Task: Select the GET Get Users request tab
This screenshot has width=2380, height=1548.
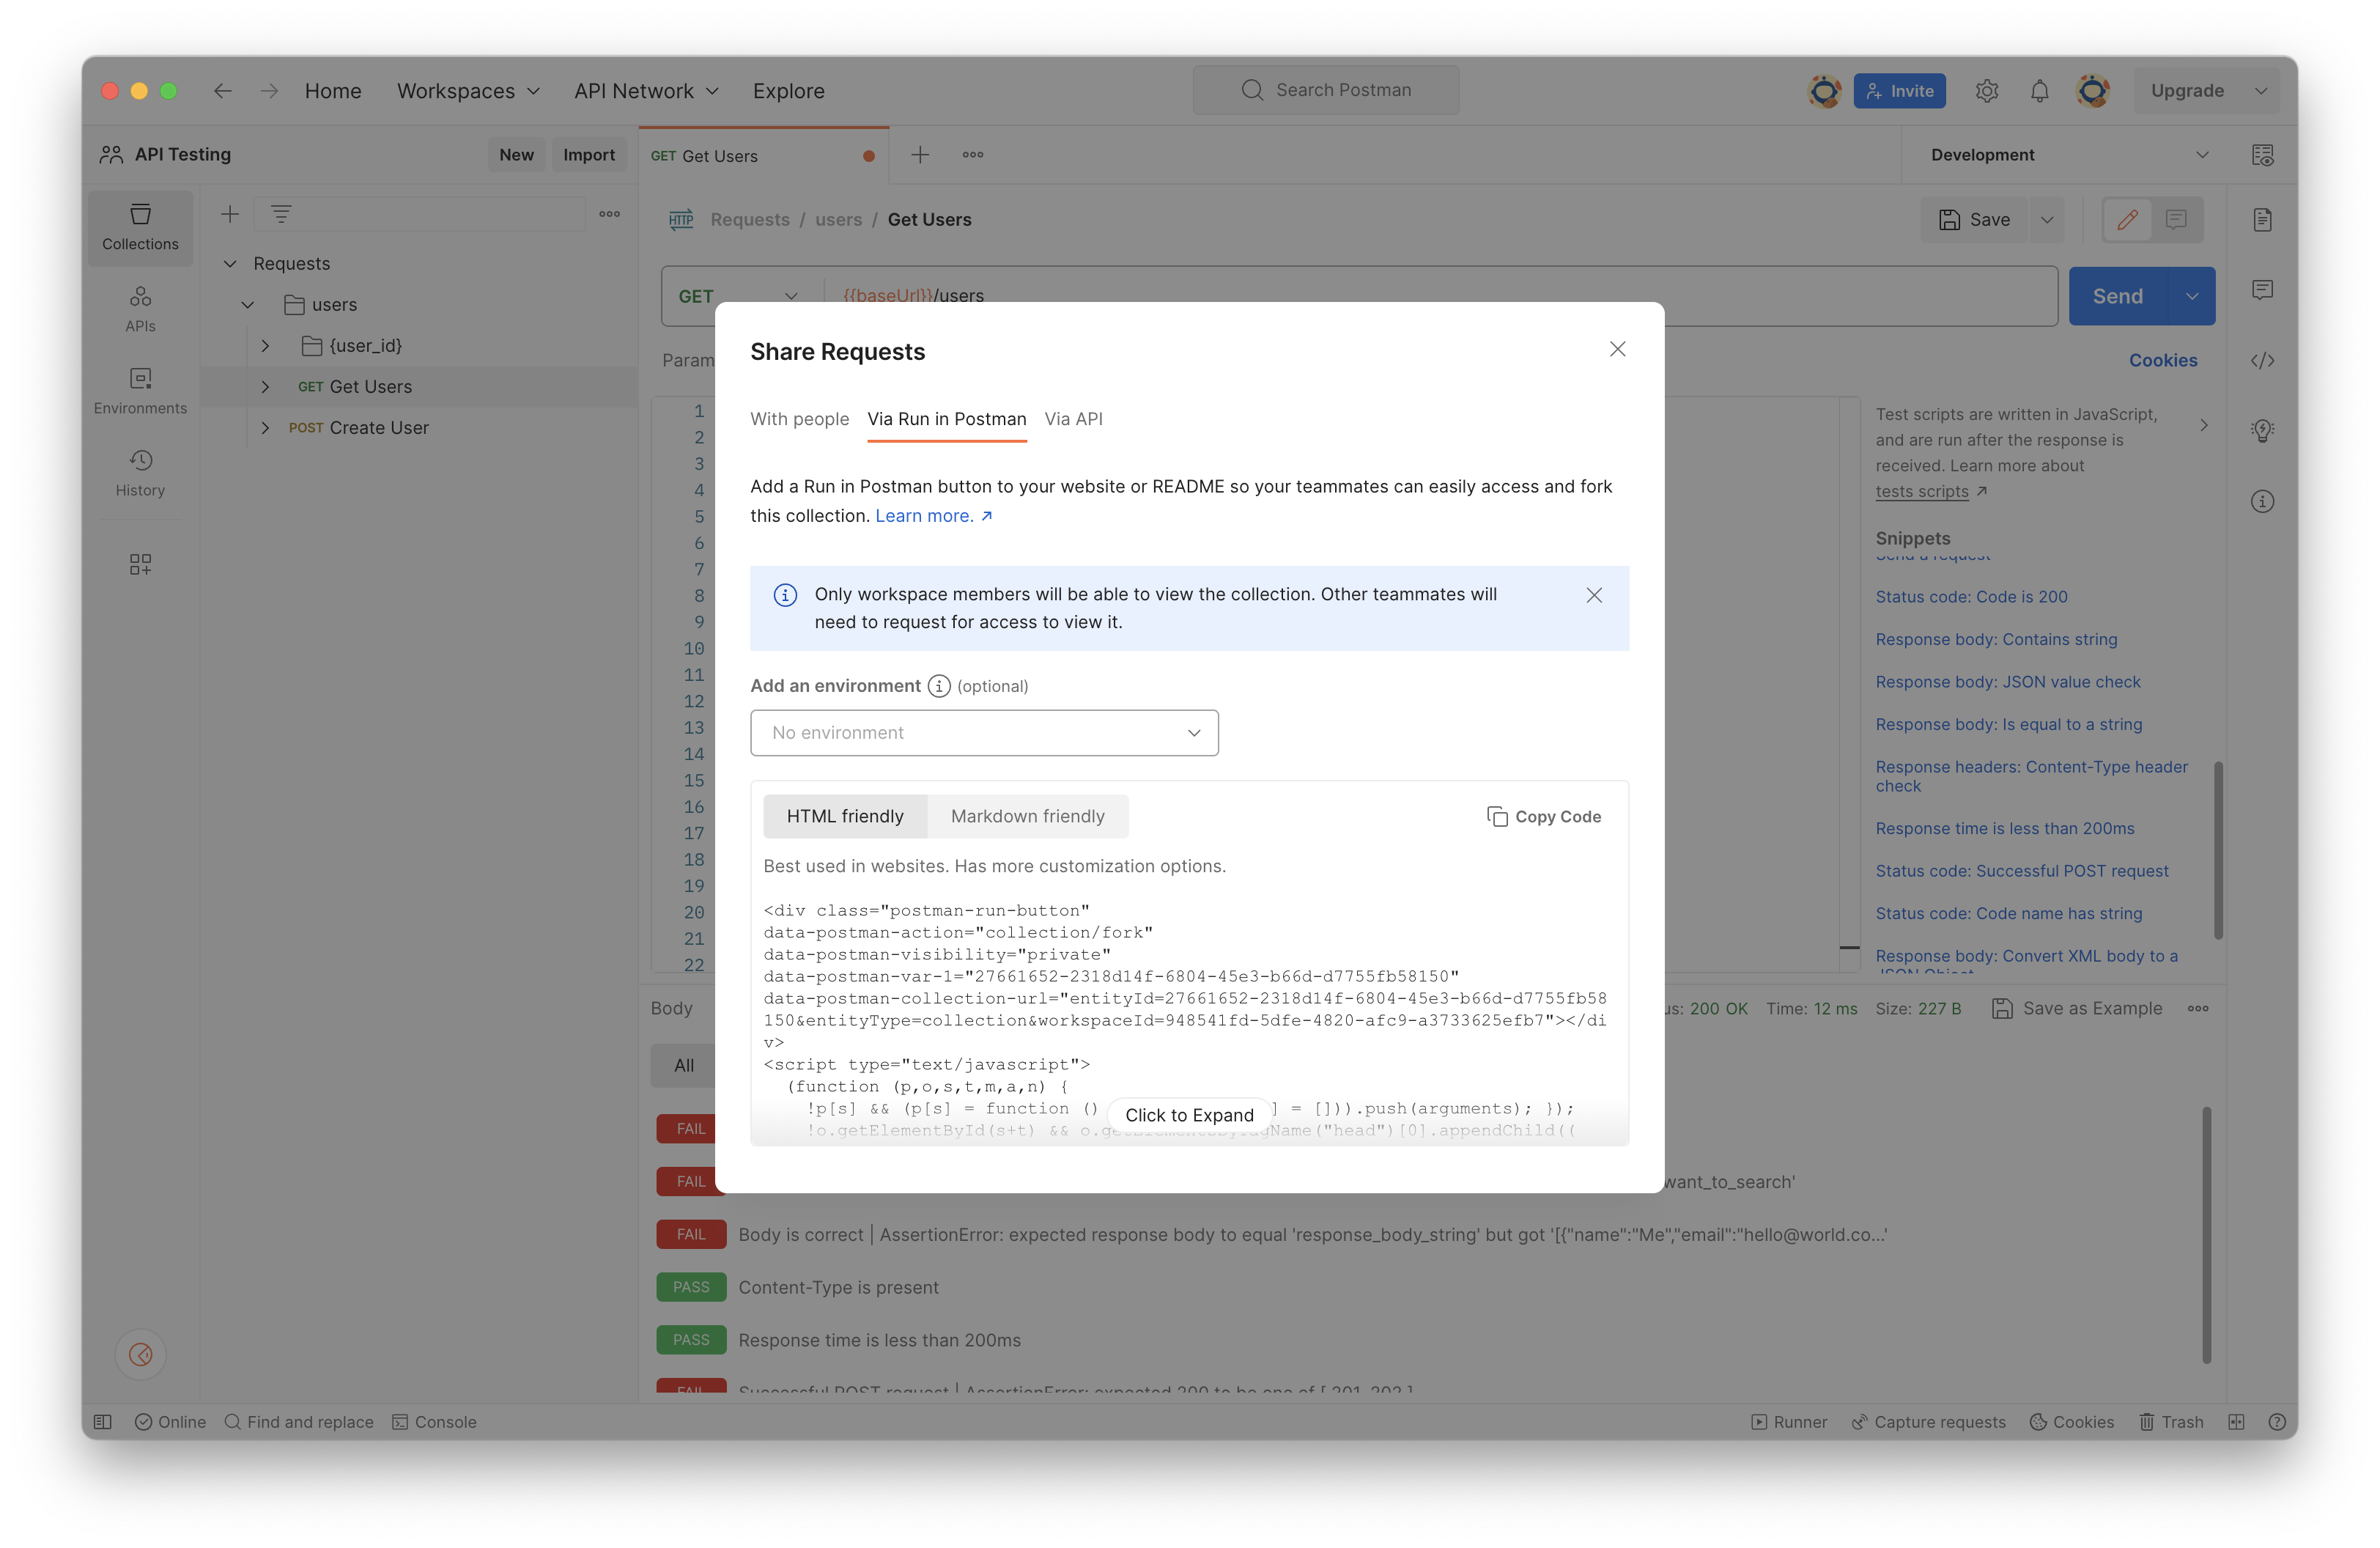Action: point(764,156)
